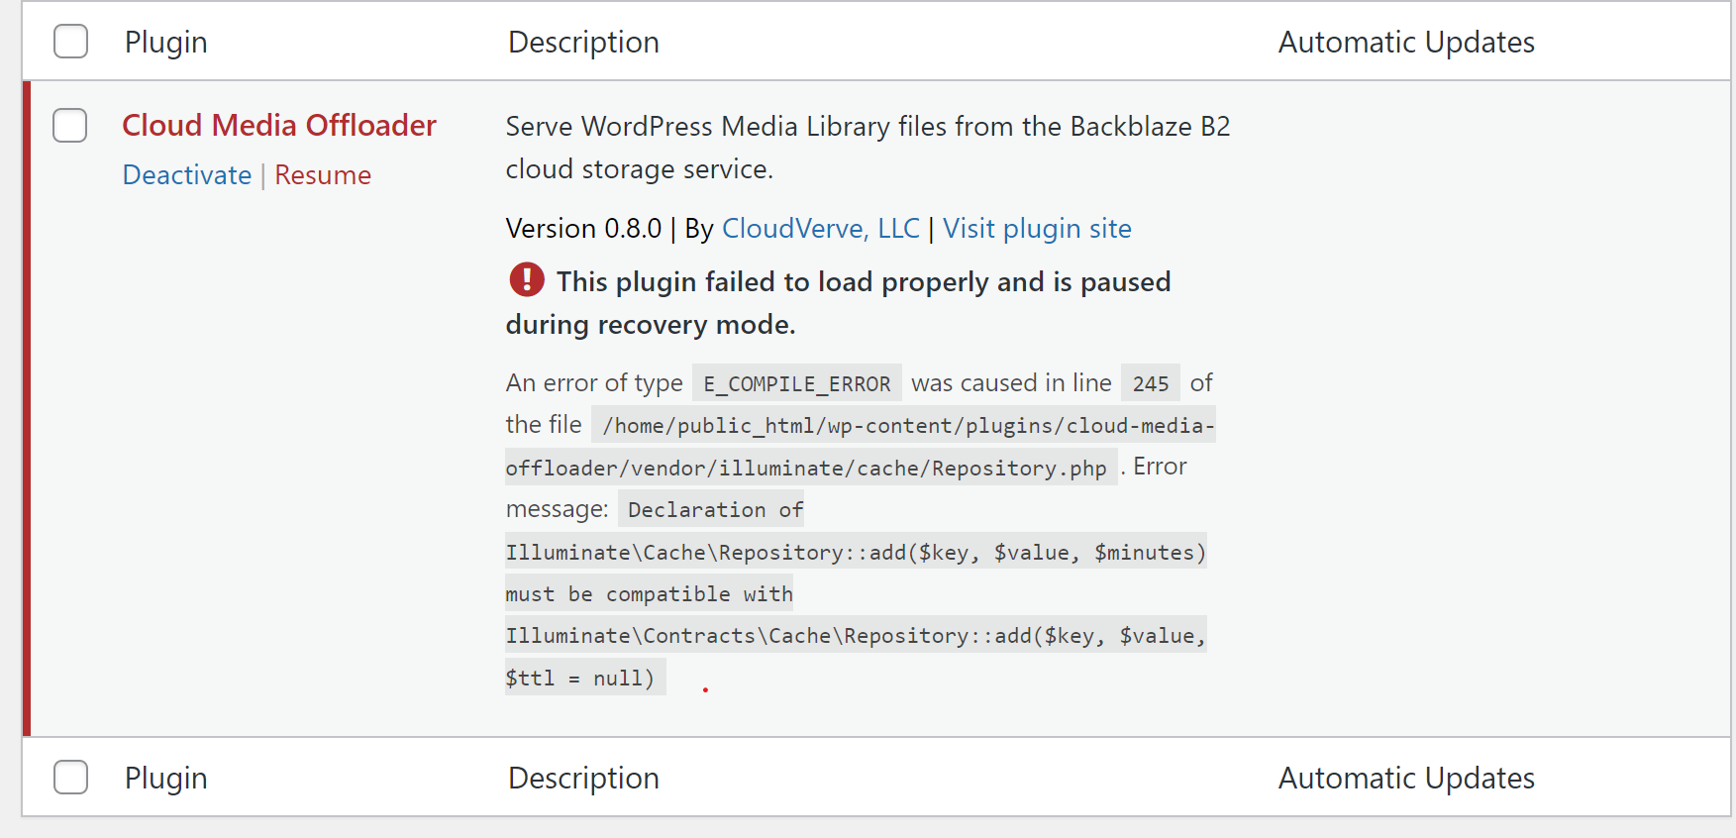Select the top Description column header
Viewport: 1736px width, 838px height.
(583, 43)
